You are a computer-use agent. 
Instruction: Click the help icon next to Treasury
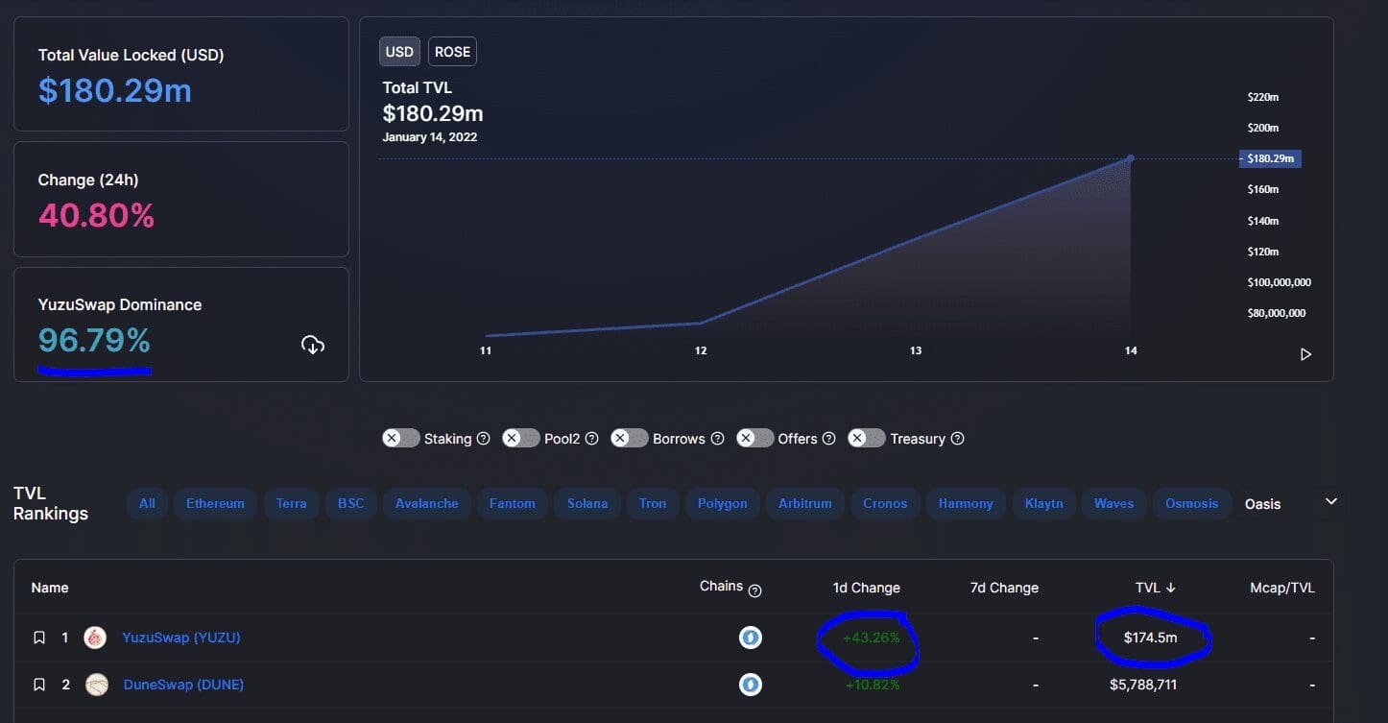coord(957,438)
